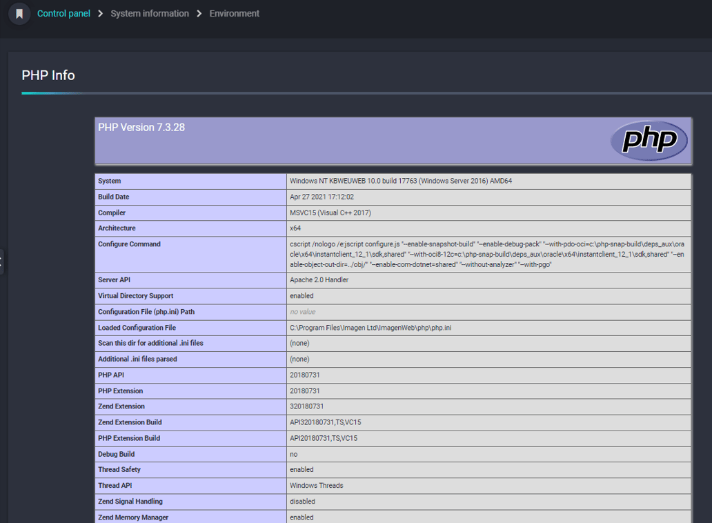Go to System information breadcrumb
Viewport: 712px width, 523px height.
150,14
